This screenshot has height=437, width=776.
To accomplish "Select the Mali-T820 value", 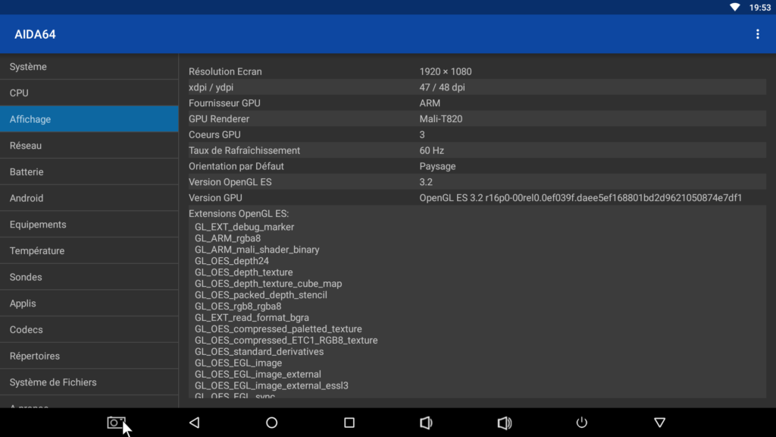I will click(x=441, y=119).
